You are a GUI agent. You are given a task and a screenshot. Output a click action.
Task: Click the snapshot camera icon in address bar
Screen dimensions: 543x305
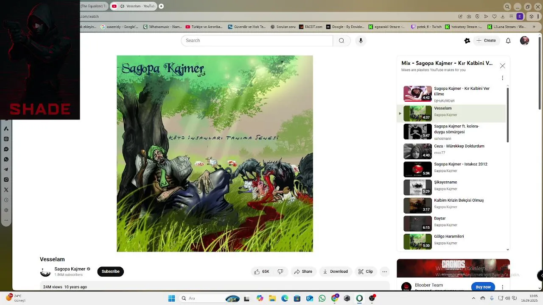tap(469, 17)
